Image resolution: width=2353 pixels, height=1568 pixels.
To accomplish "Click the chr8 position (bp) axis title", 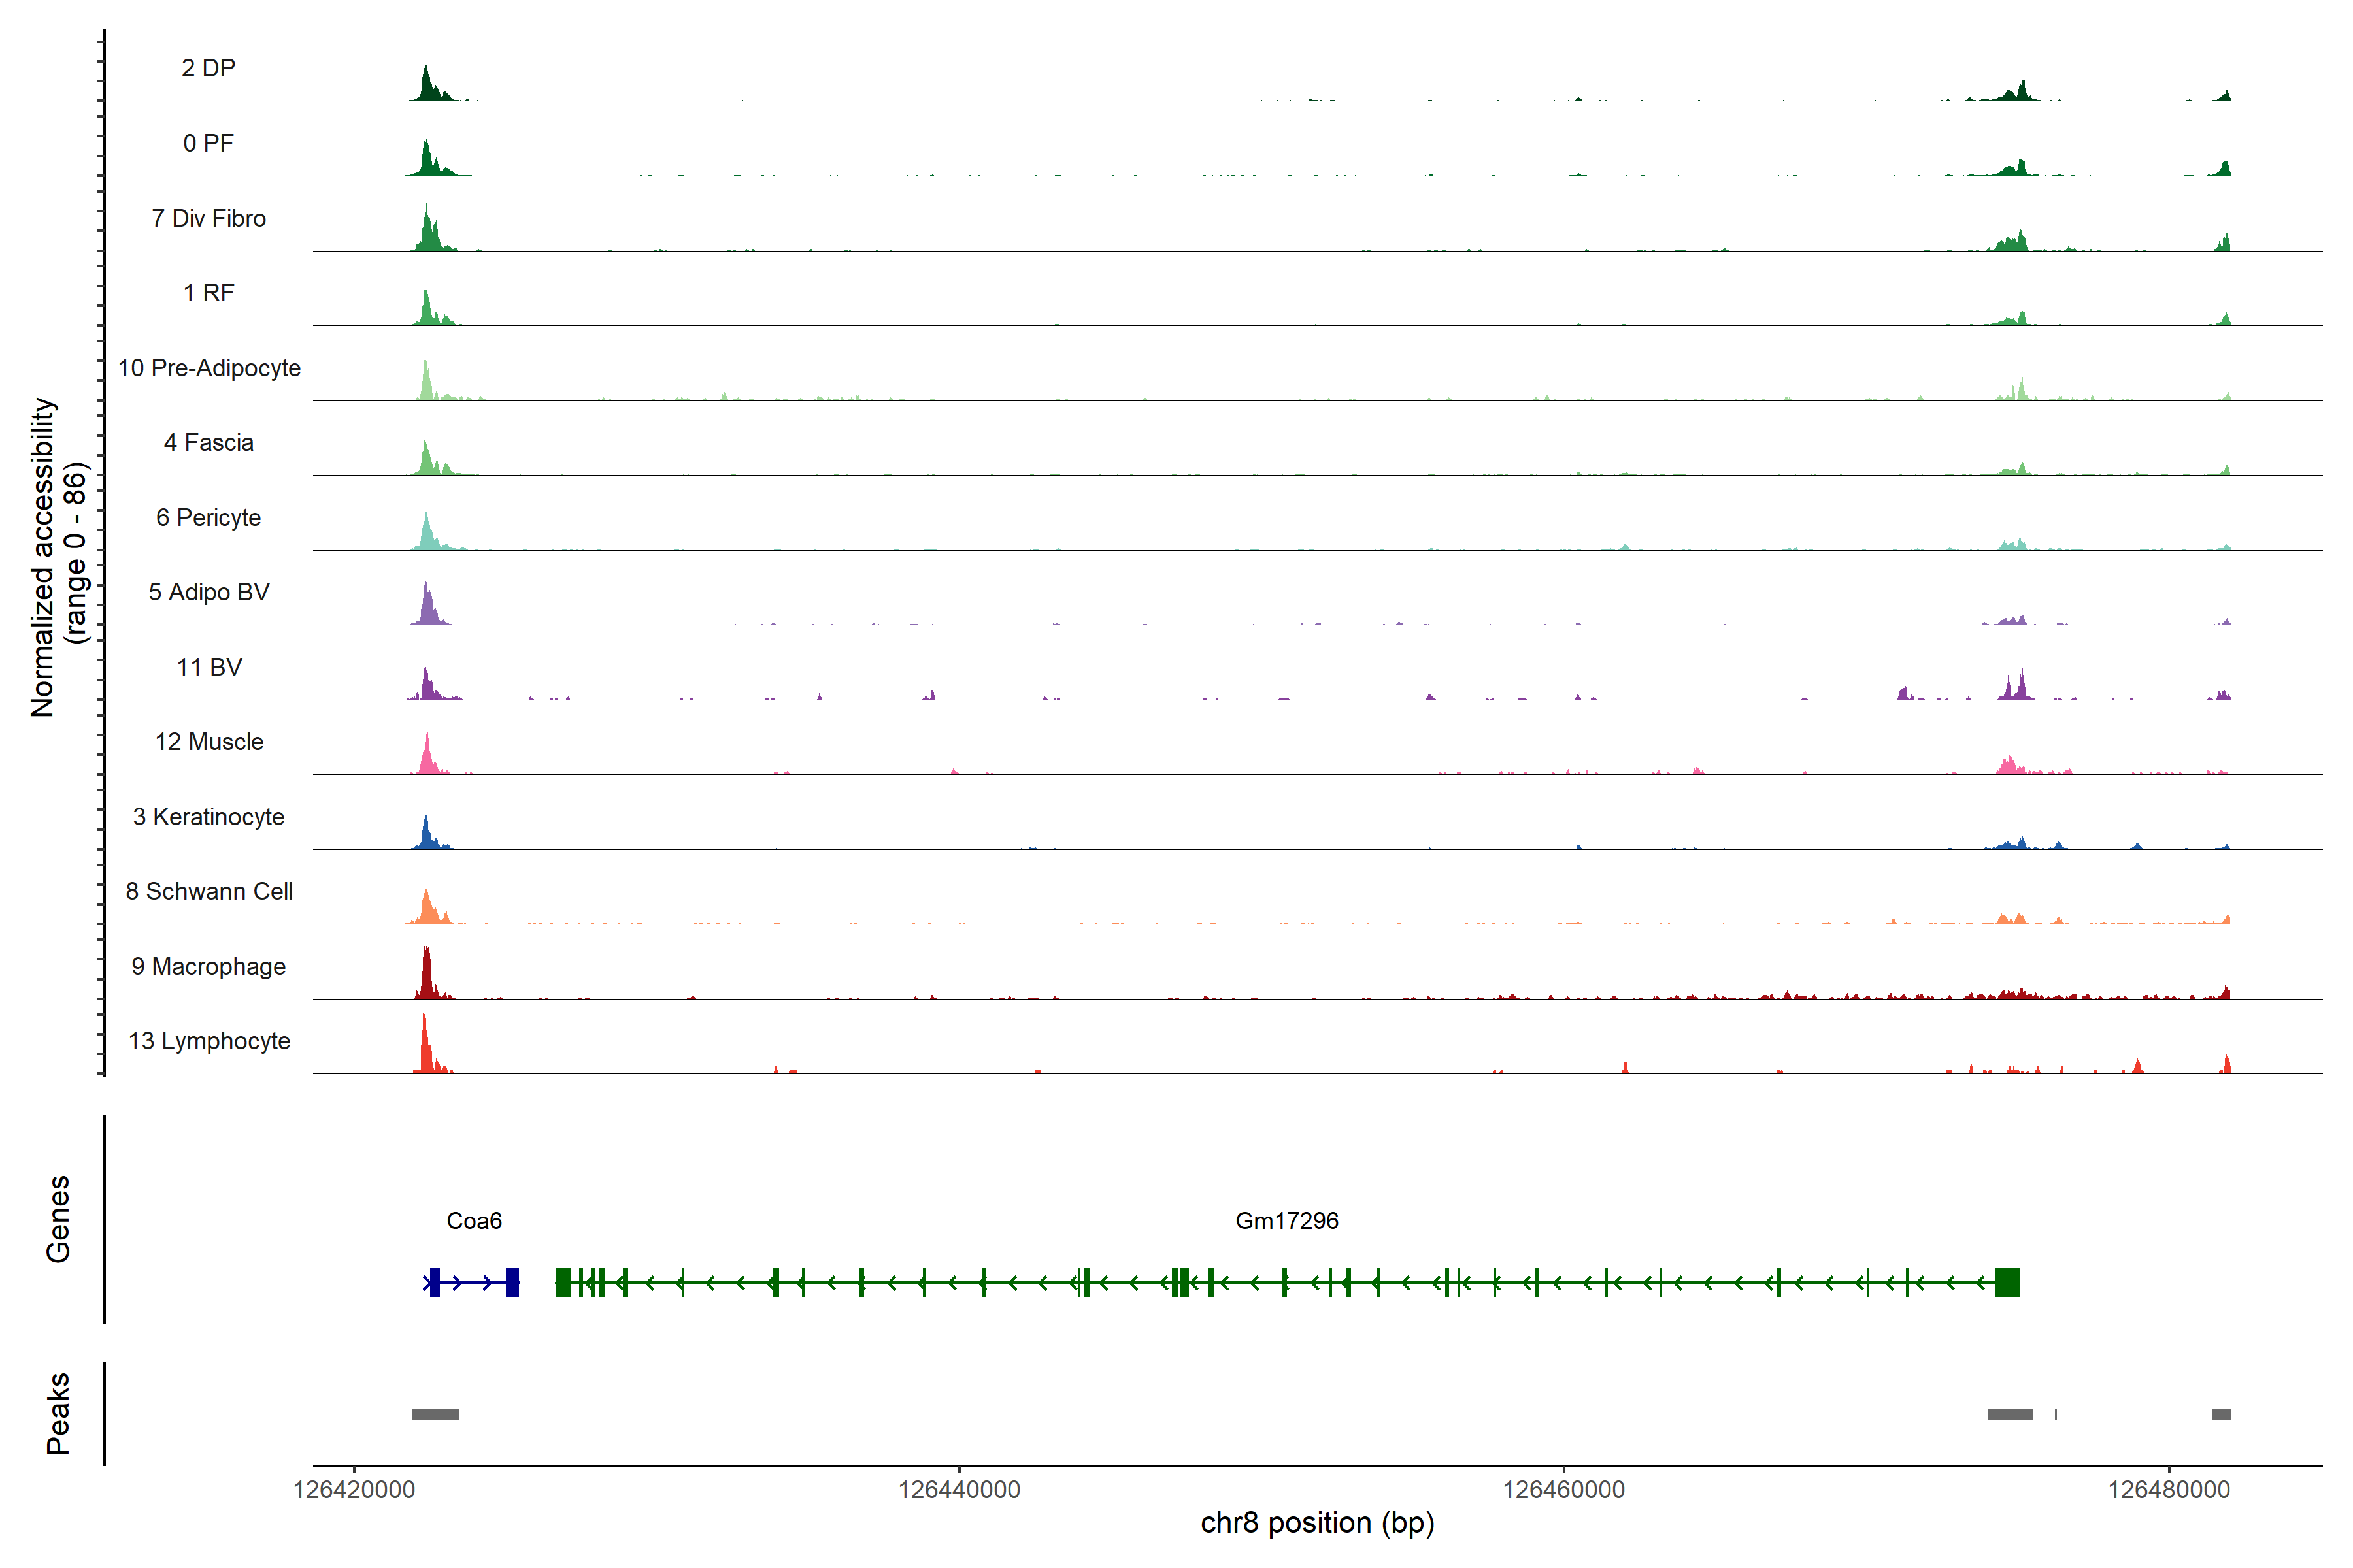I will 1316,1523.
